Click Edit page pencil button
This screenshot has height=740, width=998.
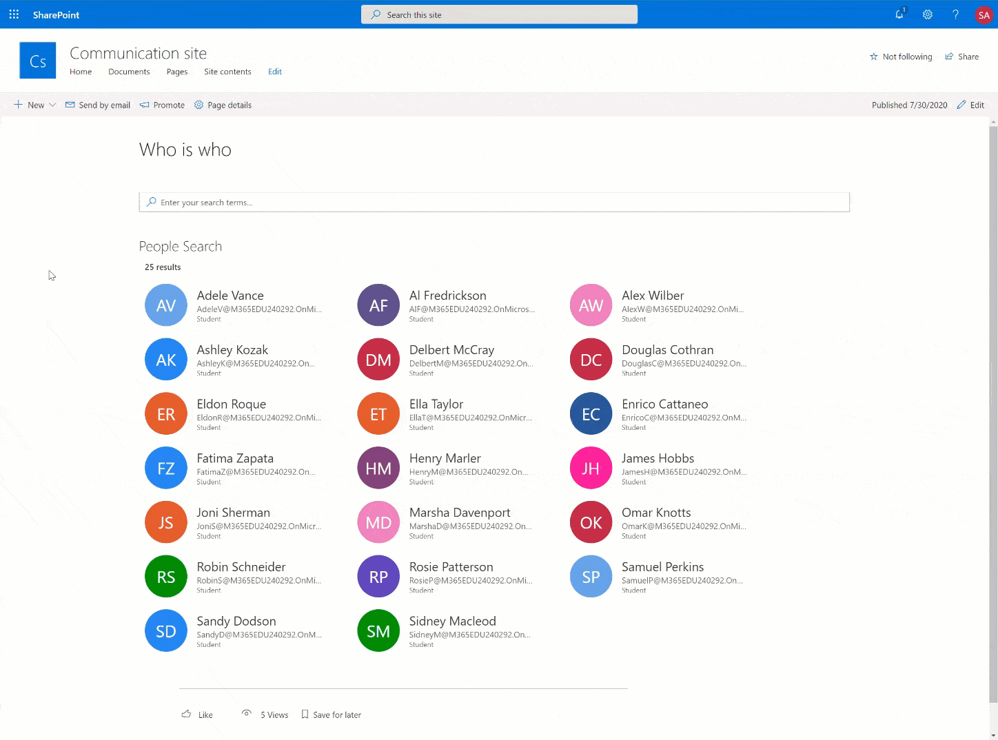970,105
